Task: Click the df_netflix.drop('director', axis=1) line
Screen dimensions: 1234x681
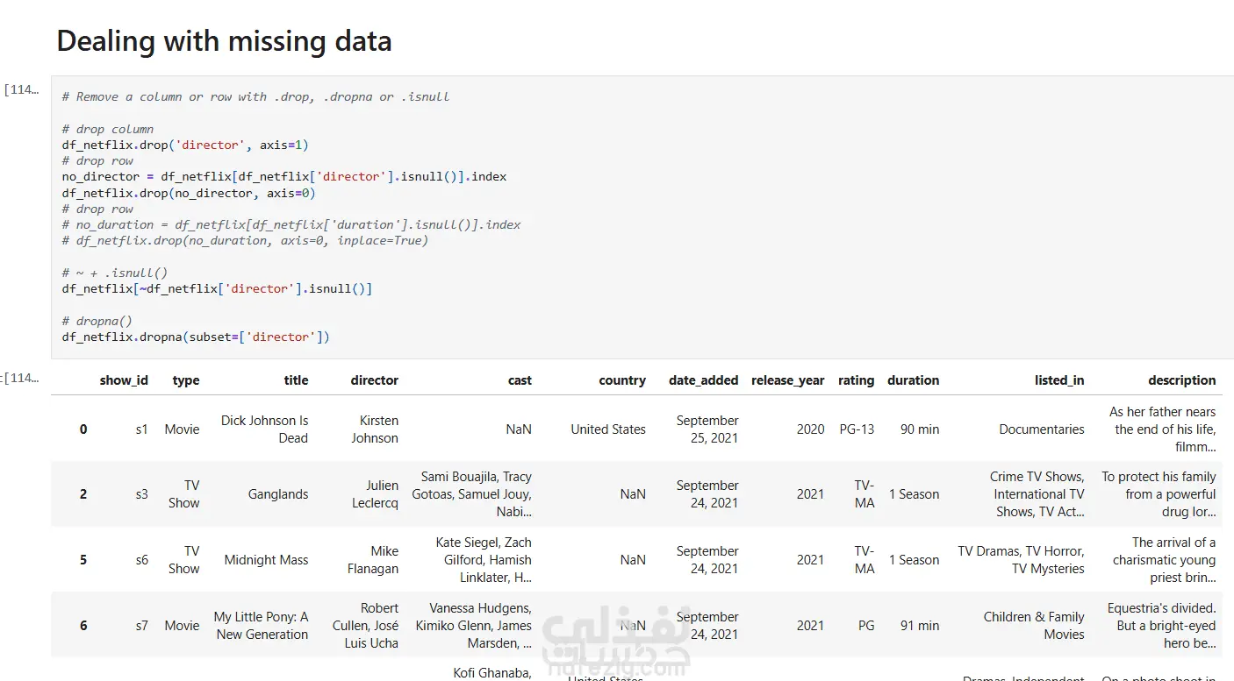Action: tap(185, 145)
